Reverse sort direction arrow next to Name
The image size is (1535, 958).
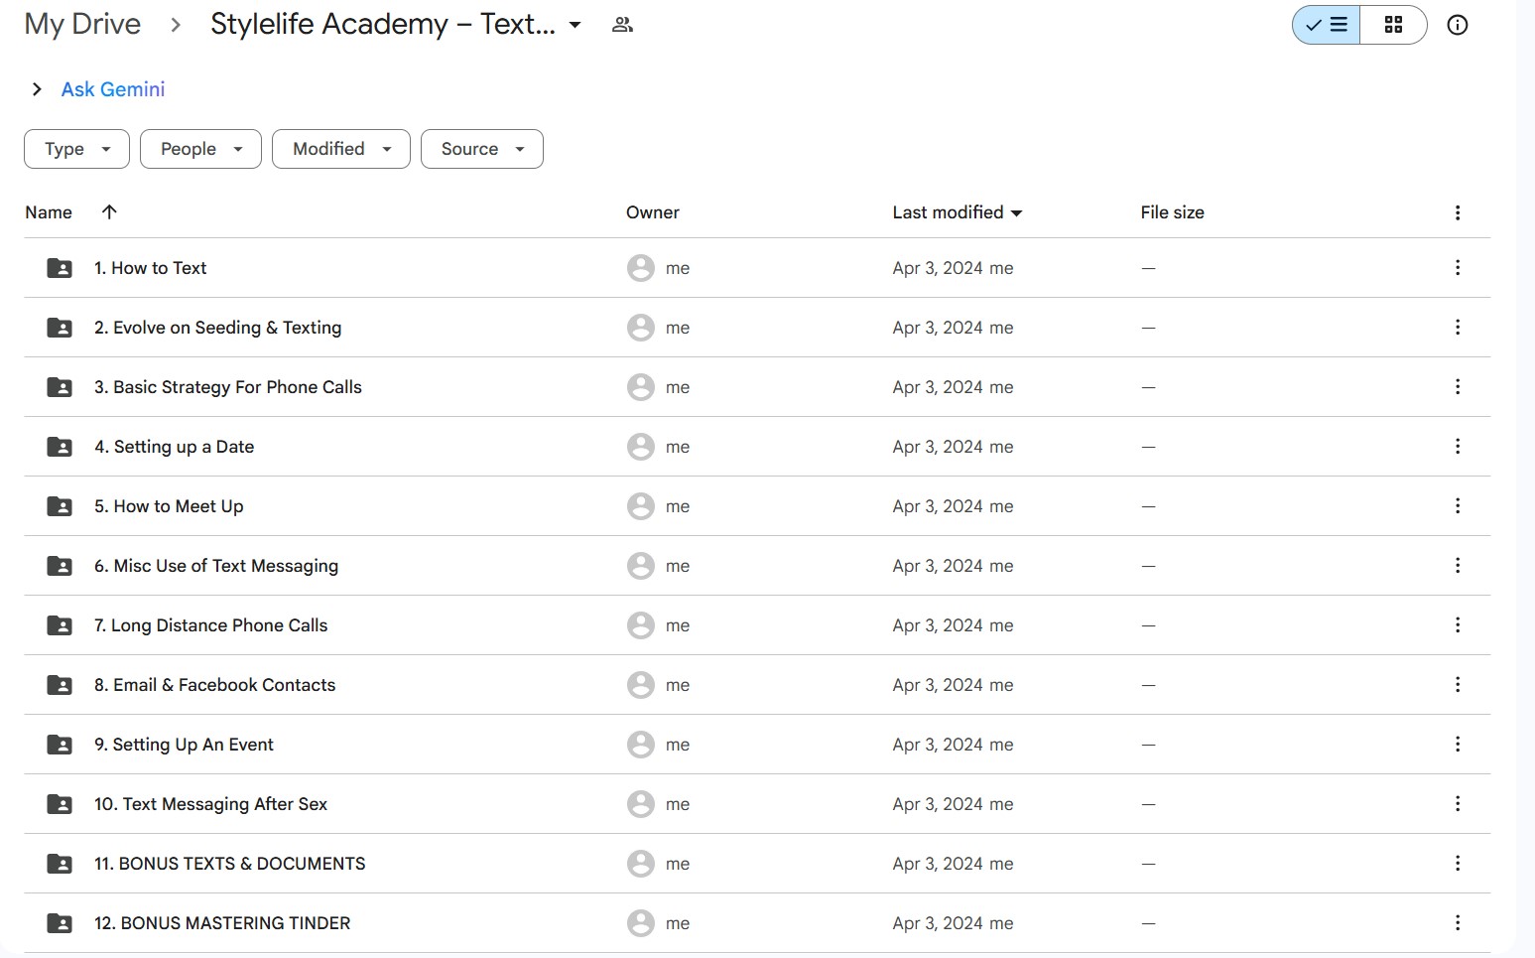pyautogui.click(x=109, y=211)
